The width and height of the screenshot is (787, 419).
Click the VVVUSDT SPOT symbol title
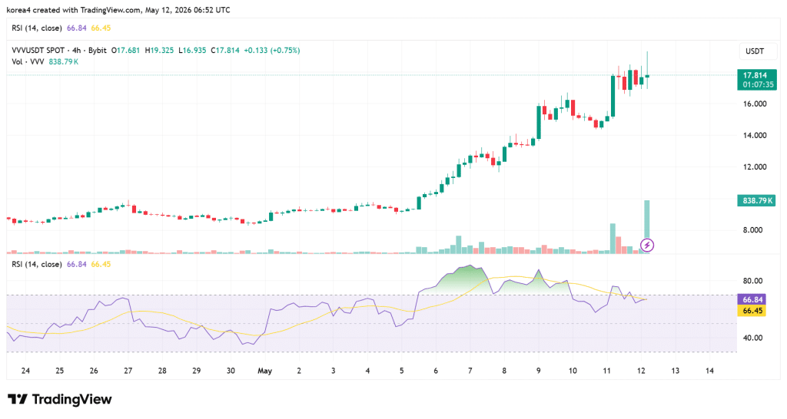pos(38,50)
